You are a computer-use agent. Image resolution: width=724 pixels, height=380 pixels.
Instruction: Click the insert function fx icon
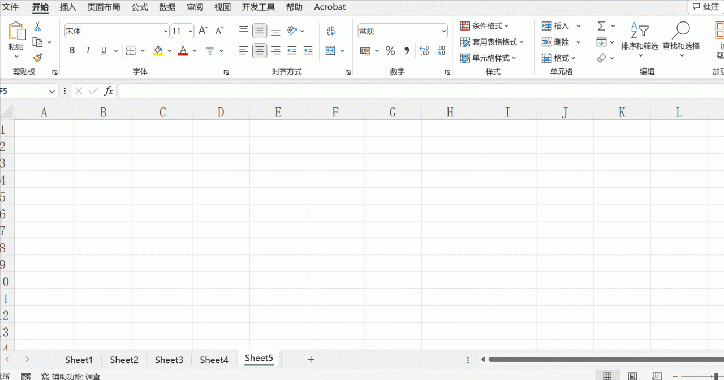coord(109,90)
